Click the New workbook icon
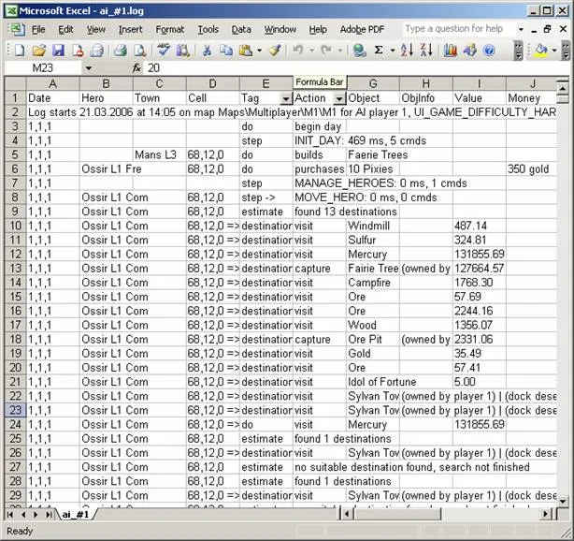Screen dimensions: 574x541 tap(20, 50)
